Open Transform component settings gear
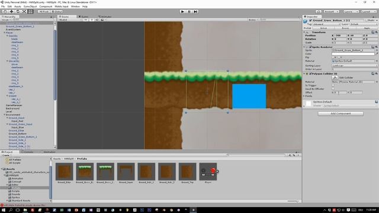 [x=377, y=32]
